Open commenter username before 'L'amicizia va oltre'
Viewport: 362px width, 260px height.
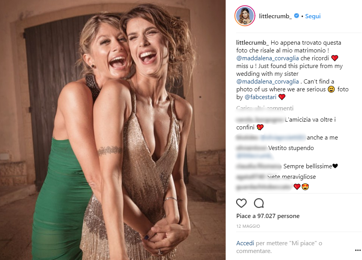point(259,120)
